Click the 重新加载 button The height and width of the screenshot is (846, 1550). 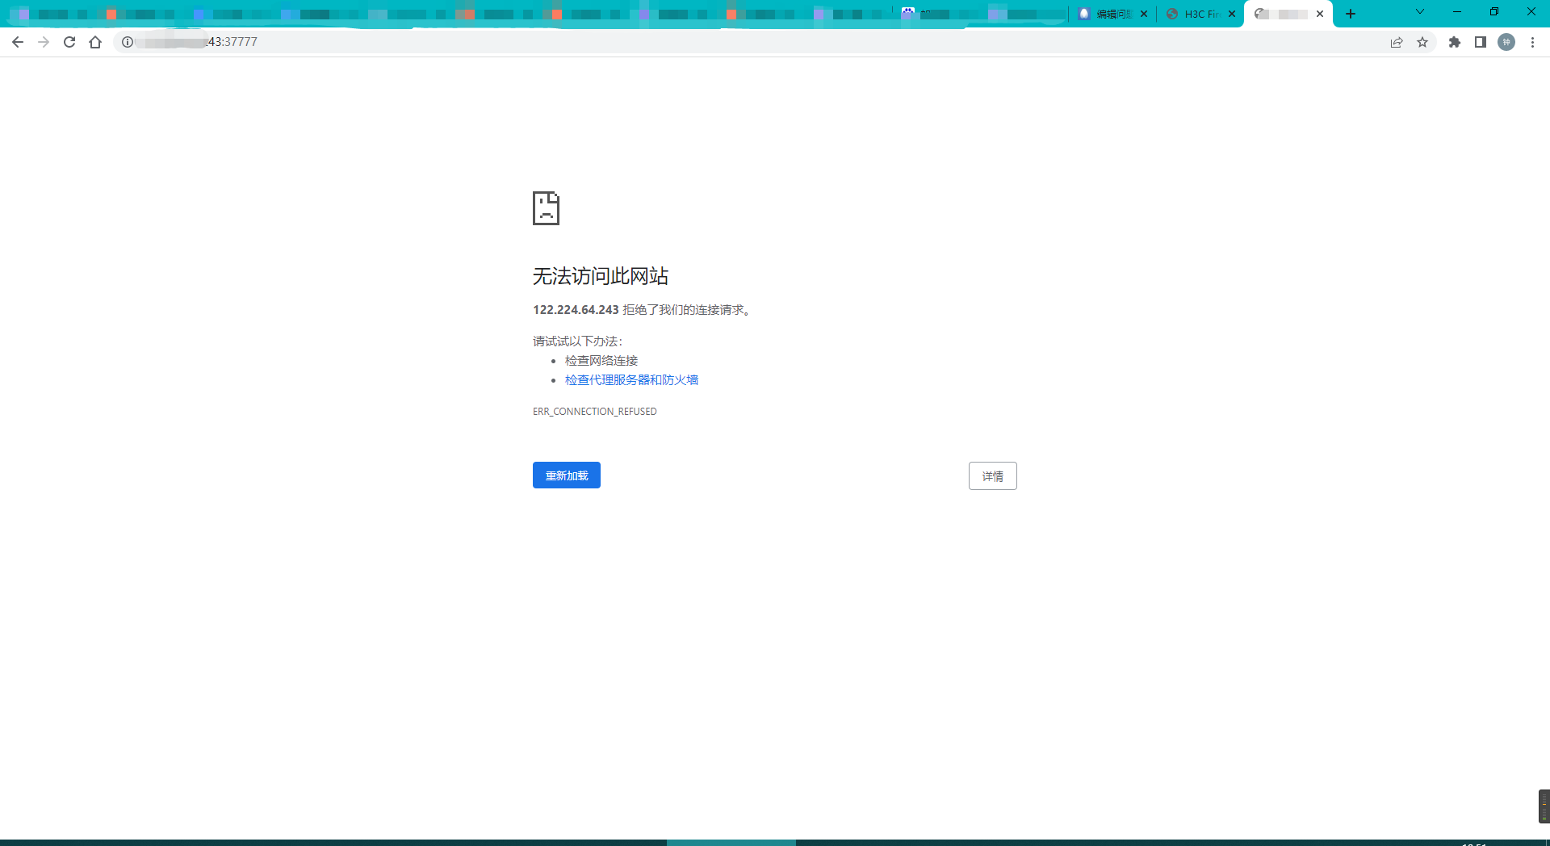(x=567, y=475)
